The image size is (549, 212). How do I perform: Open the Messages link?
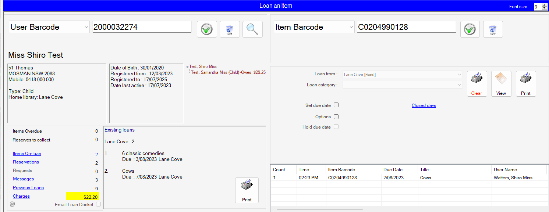point(23,179)
